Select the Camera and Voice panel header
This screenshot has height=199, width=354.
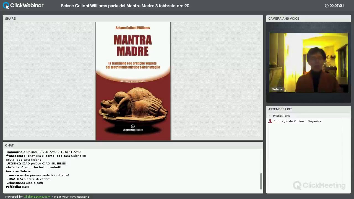click(x=309, y=19)
